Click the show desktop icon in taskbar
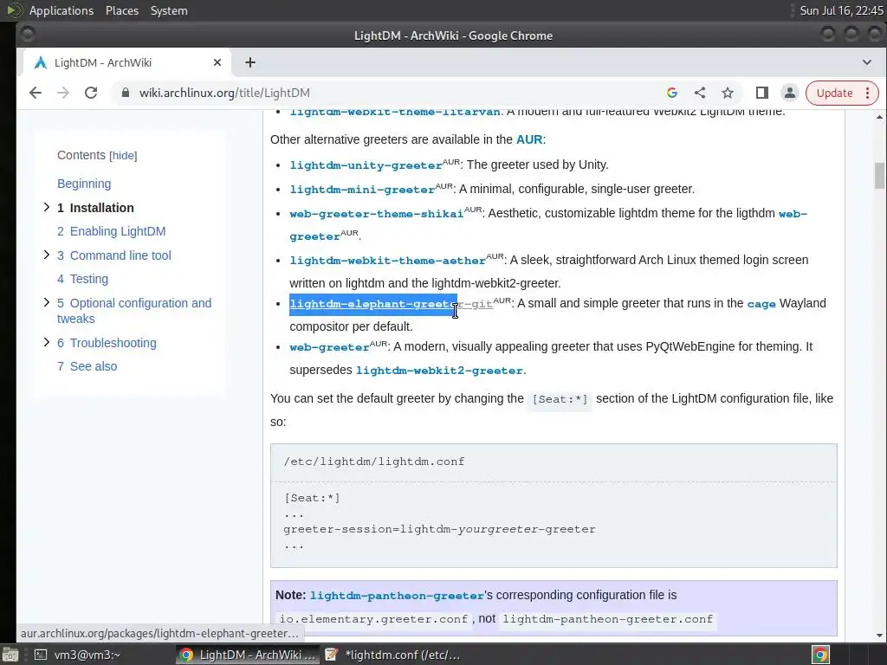Viewport: 887px width, 665px height. click(x=10, y=655)
